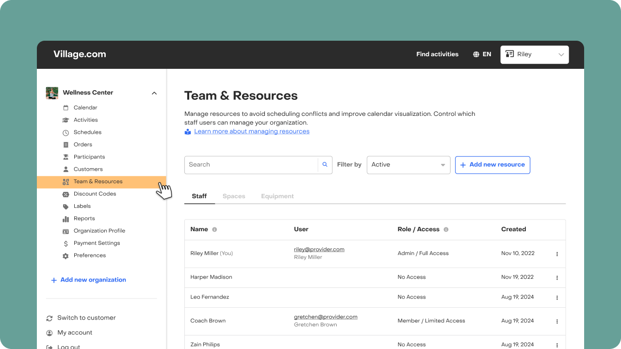Click the Created column header
Screen dimensions: 621x349
(x=514, y=229)
